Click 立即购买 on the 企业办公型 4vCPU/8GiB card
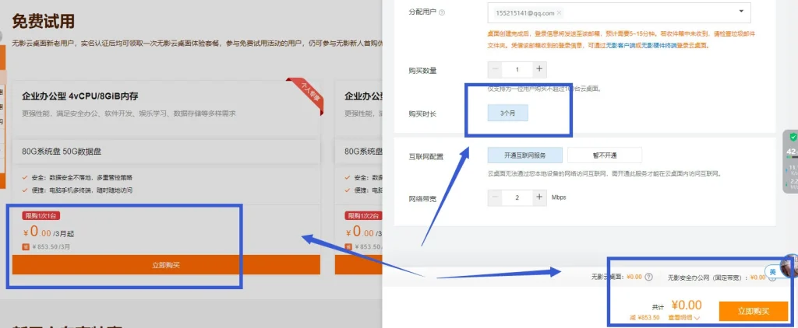The width and height of the screenshot is (798, 328). pos(167,264)
